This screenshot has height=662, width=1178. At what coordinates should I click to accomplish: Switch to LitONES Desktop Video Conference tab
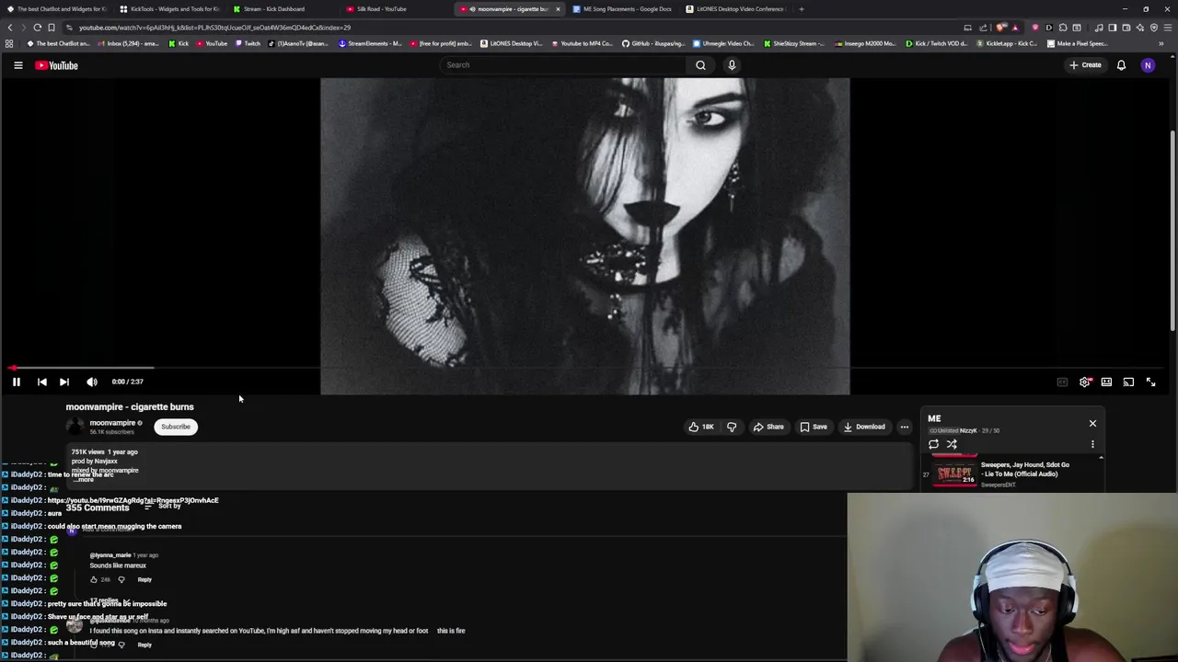click(x=736, y=9)
